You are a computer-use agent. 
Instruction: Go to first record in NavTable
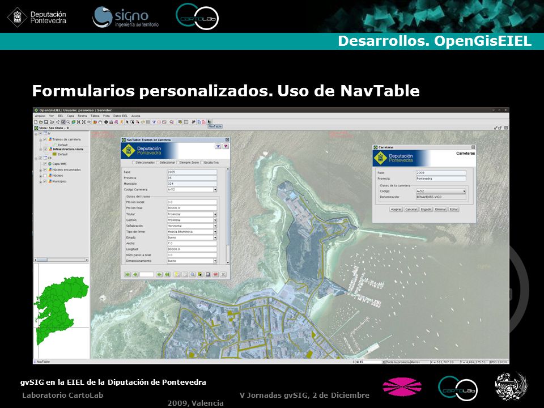pos(127,274)
